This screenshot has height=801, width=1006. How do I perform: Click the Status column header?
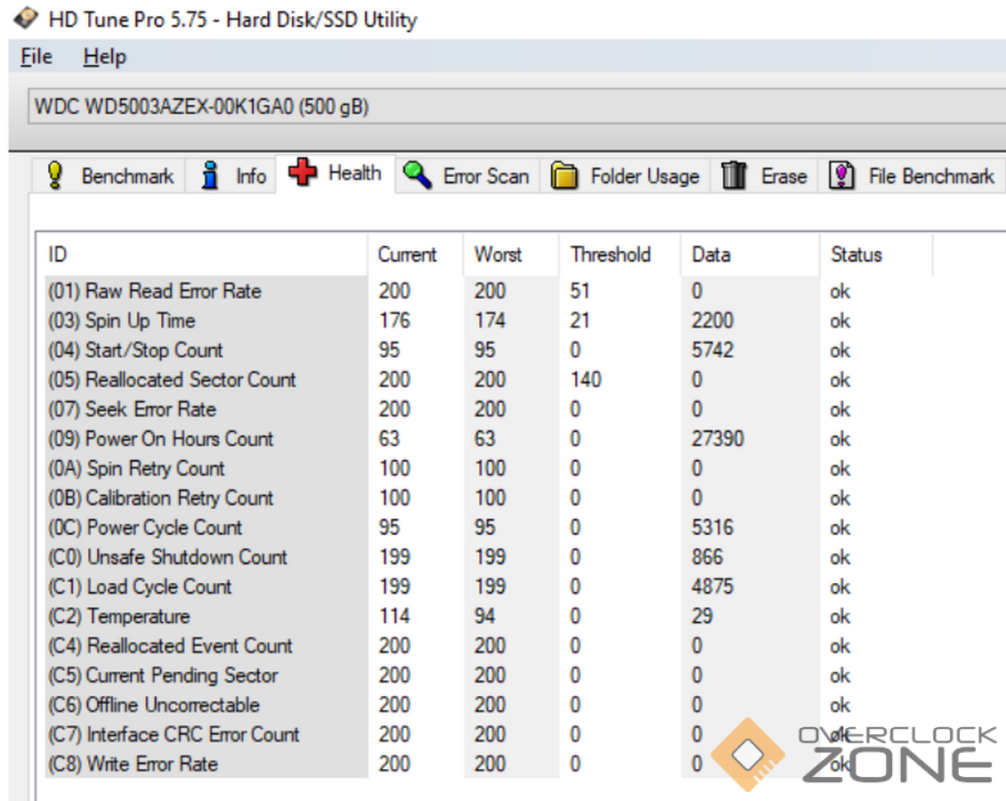pos(856,255)
